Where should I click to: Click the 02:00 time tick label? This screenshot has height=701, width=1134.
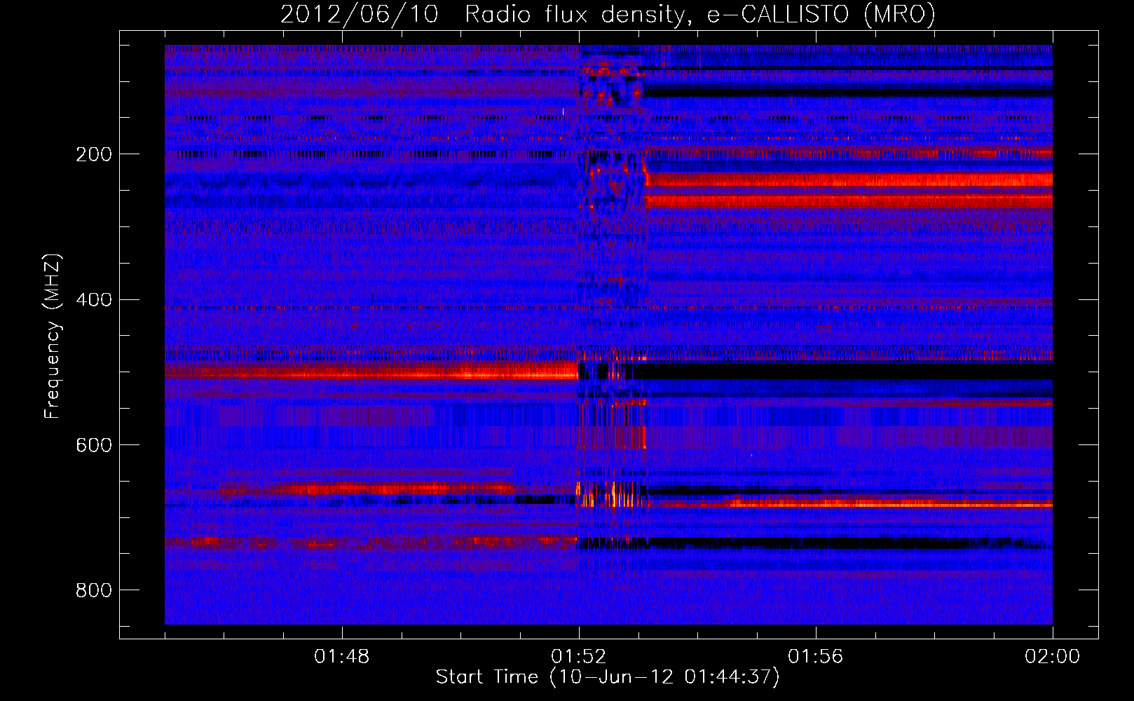(x=1052, y=657)
